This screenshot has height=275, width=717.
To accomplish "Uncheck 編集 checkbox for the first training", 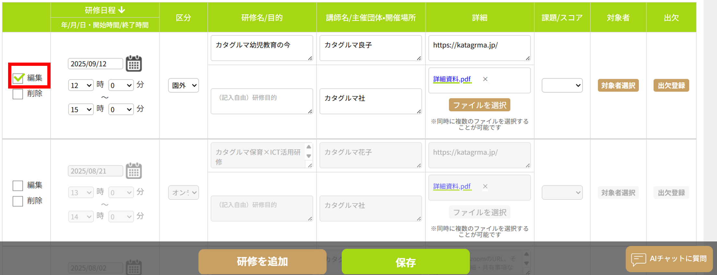I will [18, 78].
